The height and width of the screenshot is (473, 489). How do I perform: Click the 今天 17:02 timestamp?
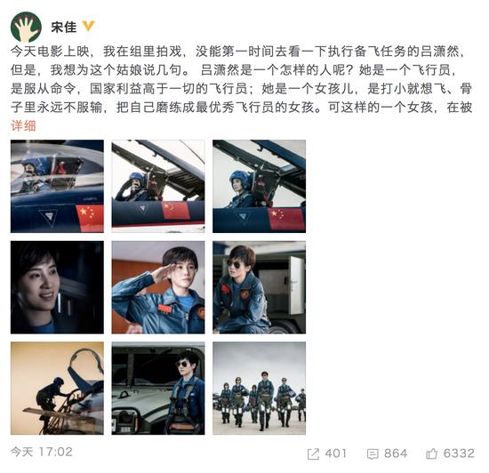click(x=42, y=452)
